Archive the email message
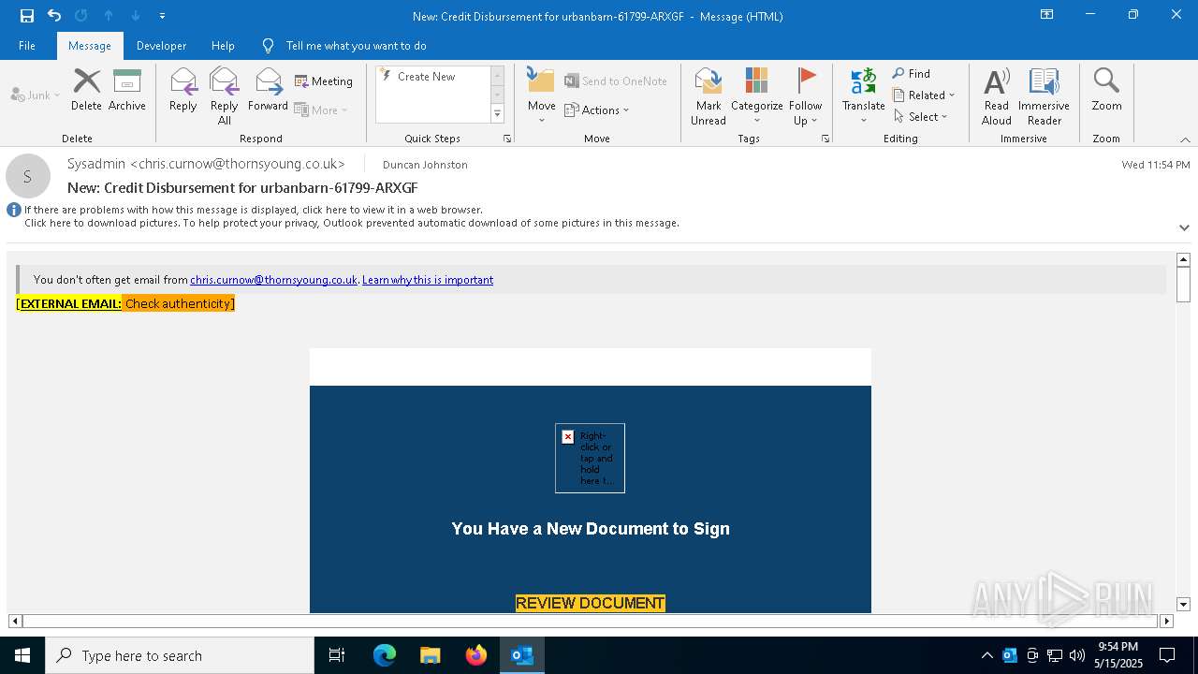Viewport: 1198px width, 674px height. 127,90
